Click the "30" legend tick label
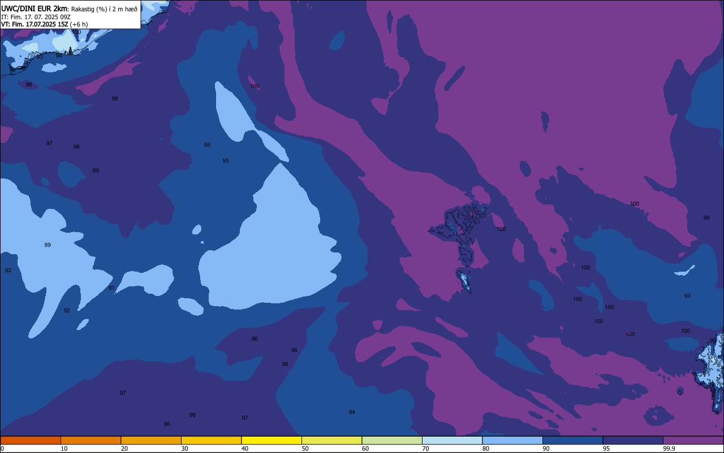This screenshot has width=724, height=453. (x=185, y=448)
